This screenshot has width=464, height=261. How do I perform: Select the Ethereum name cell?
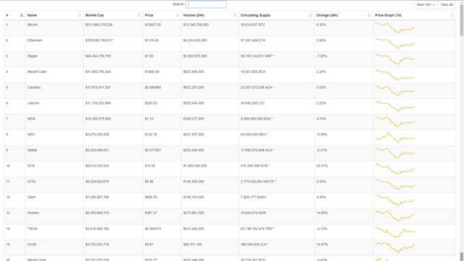pos(54,43)
